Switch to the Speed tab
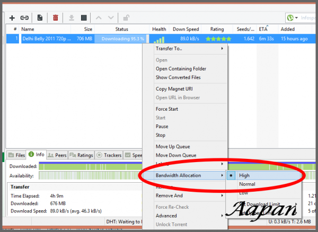This screenshot has width=318, height=232. 133,155
